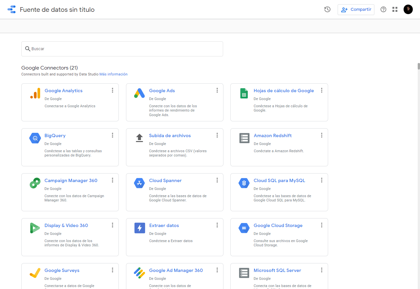Open more options for Google Ad Manager 360
420x289 pixels.
[x=217, y=270]
